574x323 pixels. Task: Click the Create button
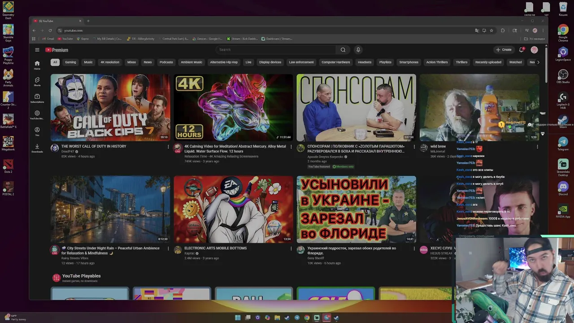tap(504, 50)
